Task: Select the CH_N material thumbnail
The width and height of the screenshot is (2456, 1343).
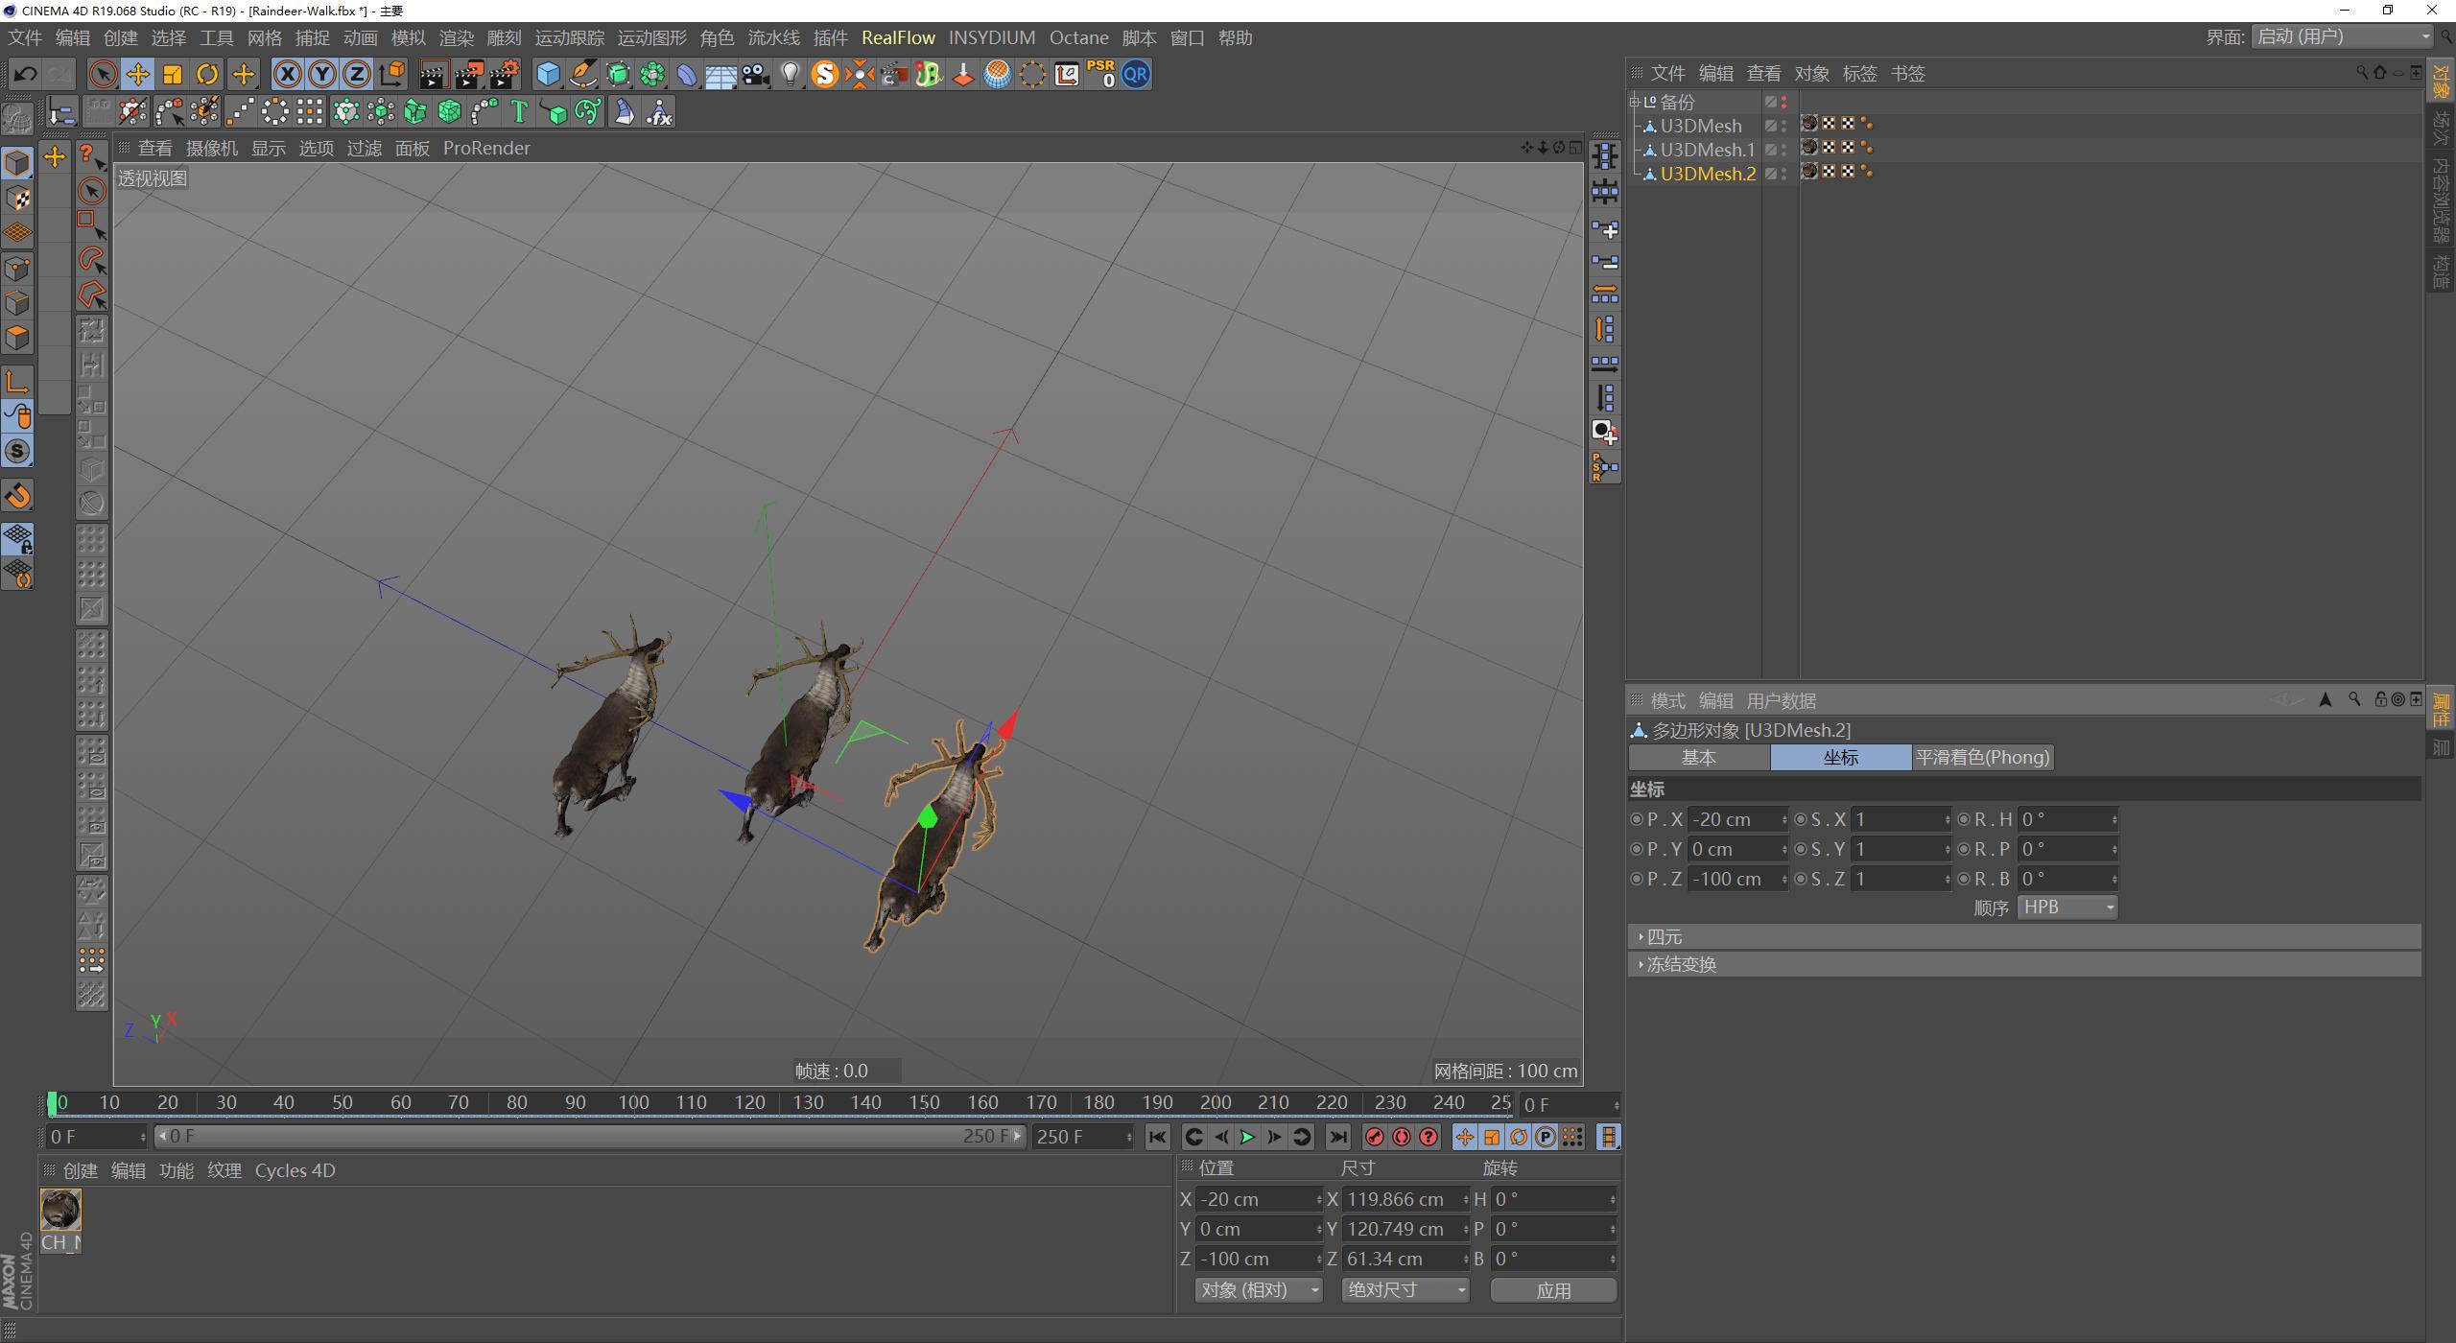Action: coord(60,1211)
